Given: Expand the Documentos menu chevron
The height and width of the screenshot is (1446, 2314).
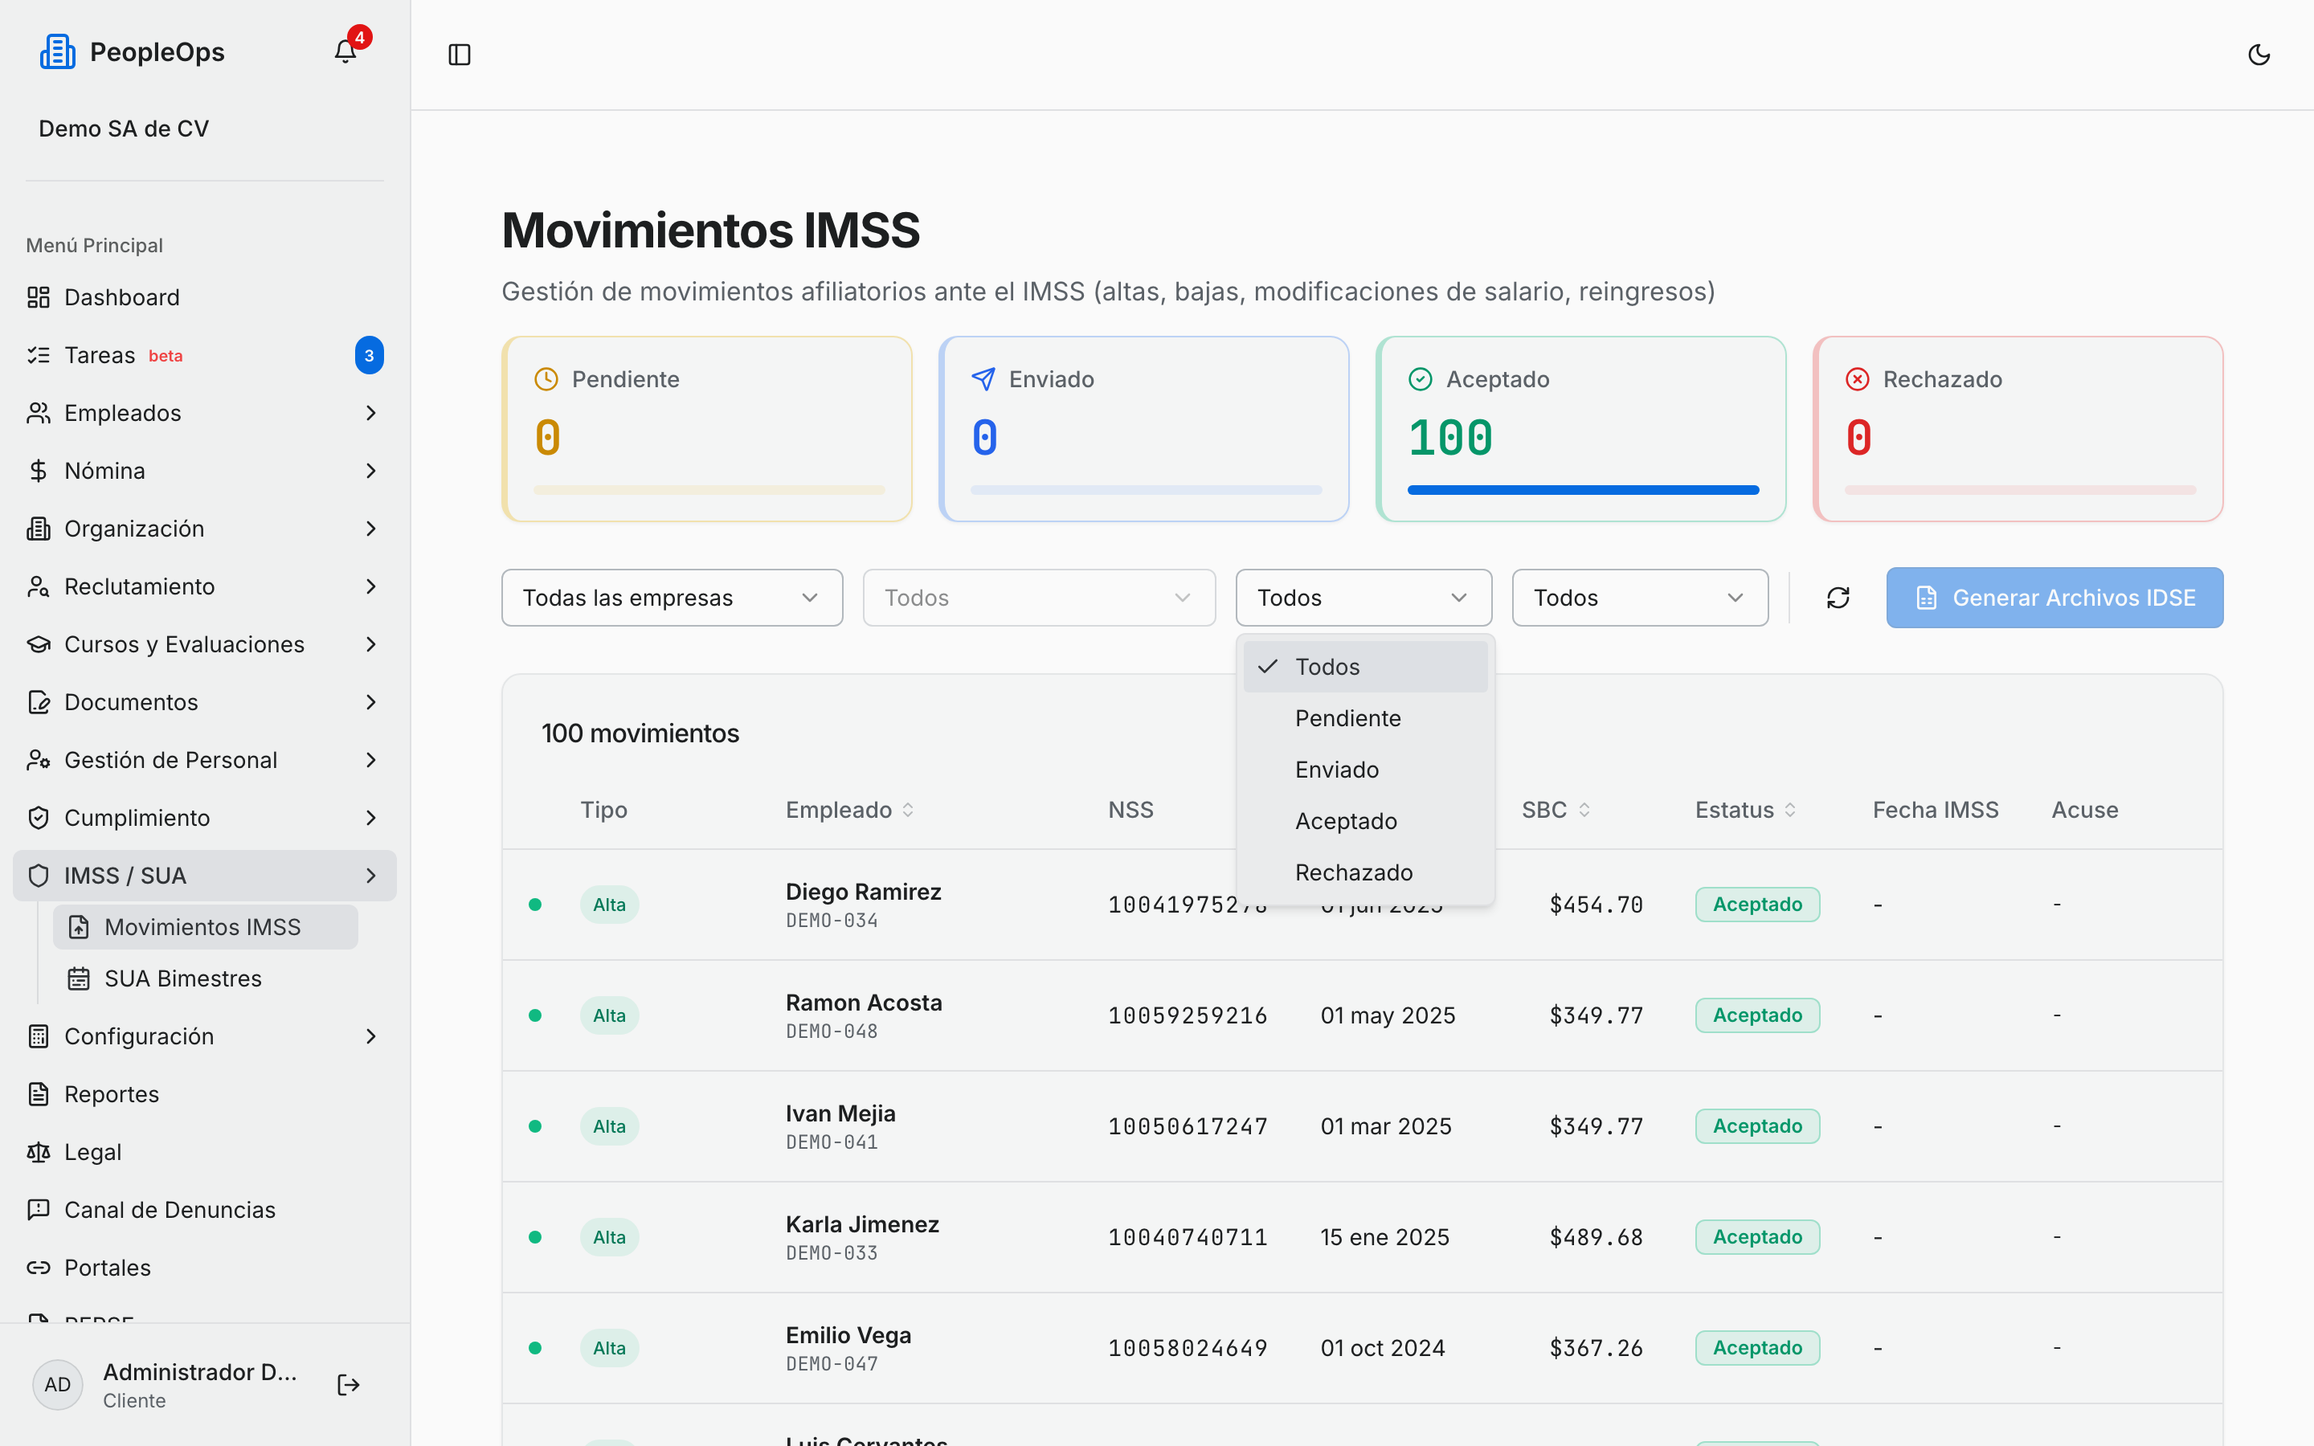Looking at the screenshot, I should pos(371,702).
